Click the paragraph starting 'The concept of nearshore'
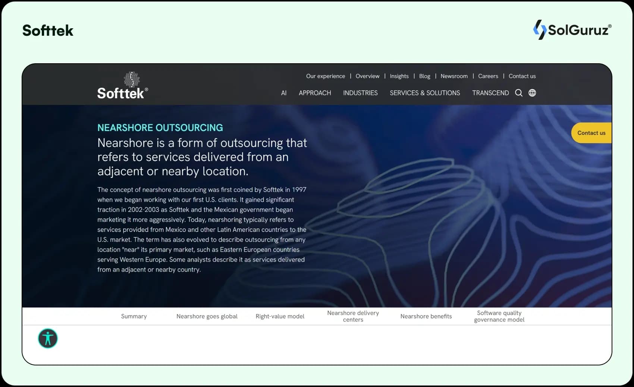This screenshot has height=387, width=634. 202,230
